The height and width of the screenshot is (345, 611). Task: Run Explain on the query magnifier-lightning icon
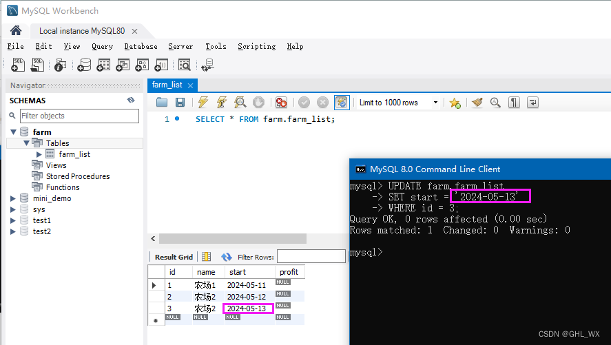tap(240, 103)
